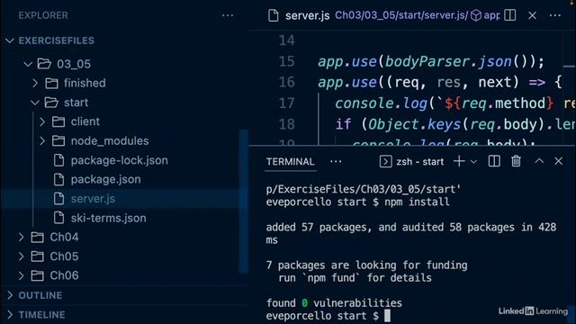Click the node_modules folder icon
This screenshot has width=576, height=324.
coord(58,140)
